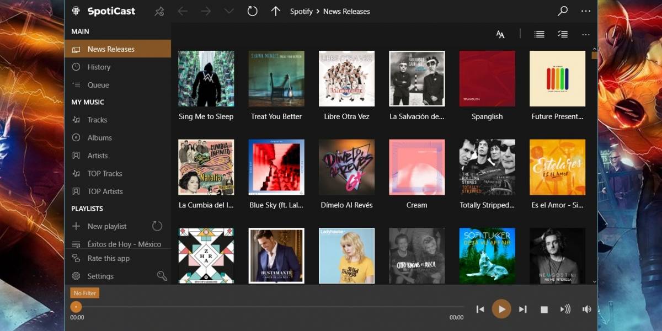662x331 pixels.
Task: Select News Releases breadcrumb
Action: click(346, 11)
